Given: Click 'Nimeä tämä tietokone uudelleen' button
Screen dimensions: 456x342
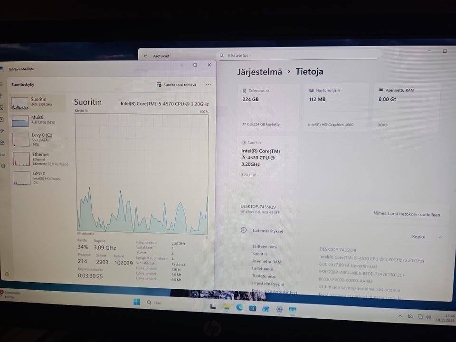Looking at the screenshot, I should 407,214.
